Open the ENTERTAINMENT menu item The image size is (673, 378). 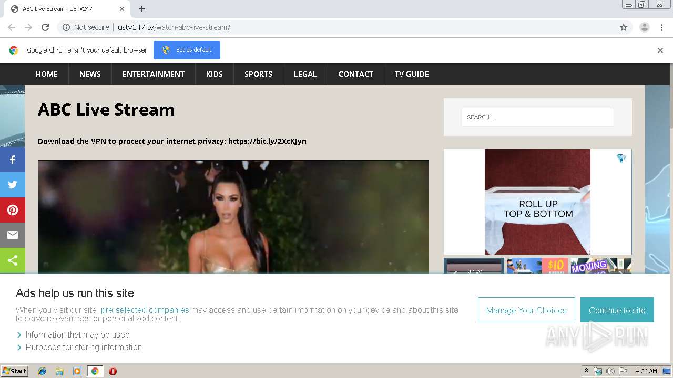(x=154, y=74)
